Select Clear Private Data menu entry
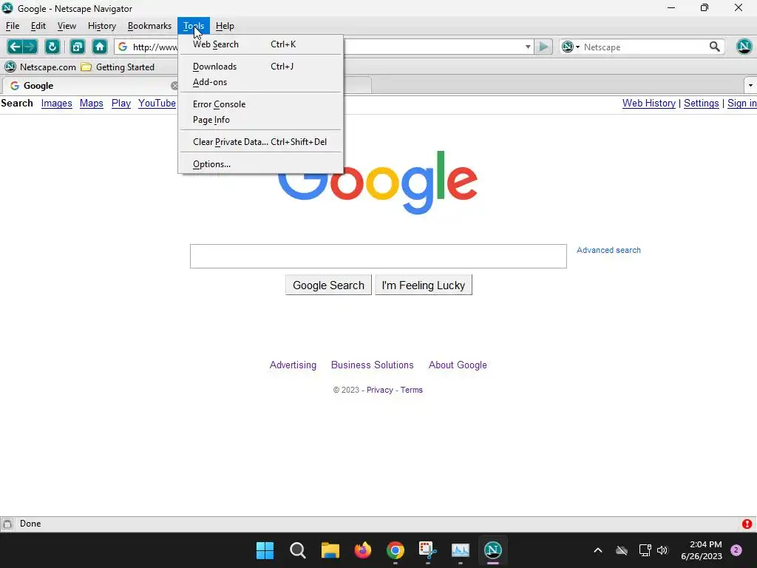The height and width of the screenshot is (568, 757). [261, 142]
